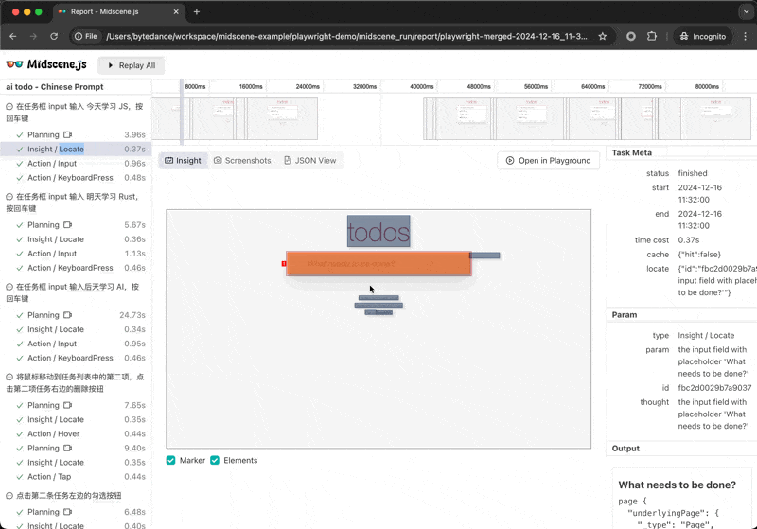Toggle the Marker checkbox
This screenshot has height=529, width=757.
click(x=171, y=460)
